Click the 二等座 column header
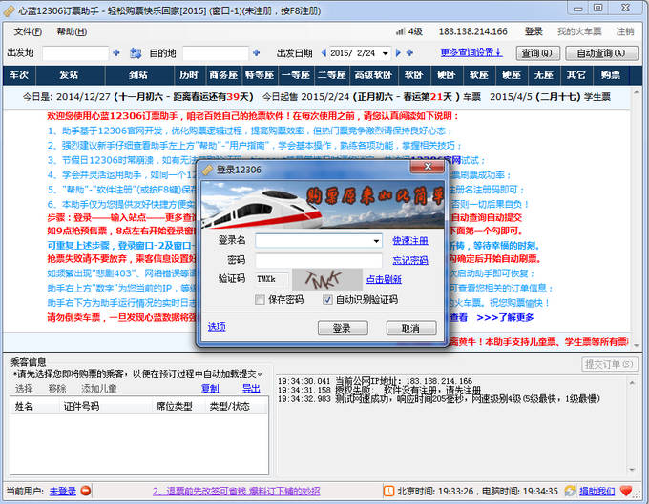Screen dimensions: 649x504 [331, 74]
